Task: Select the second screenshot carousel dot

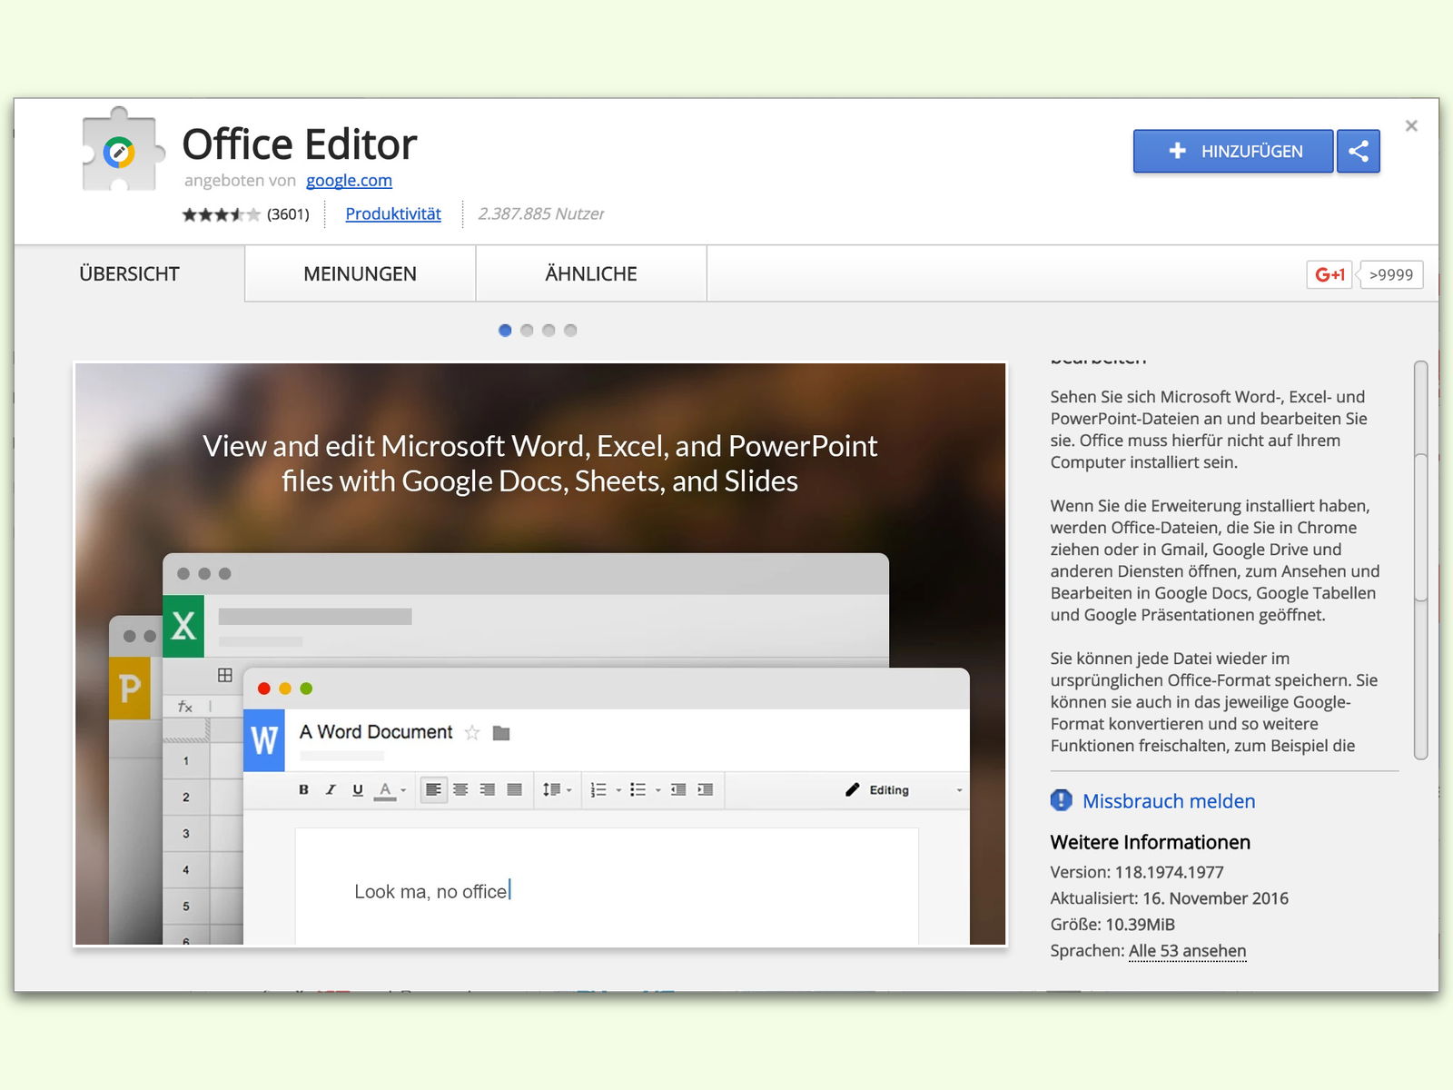Action: coord(527,331)
